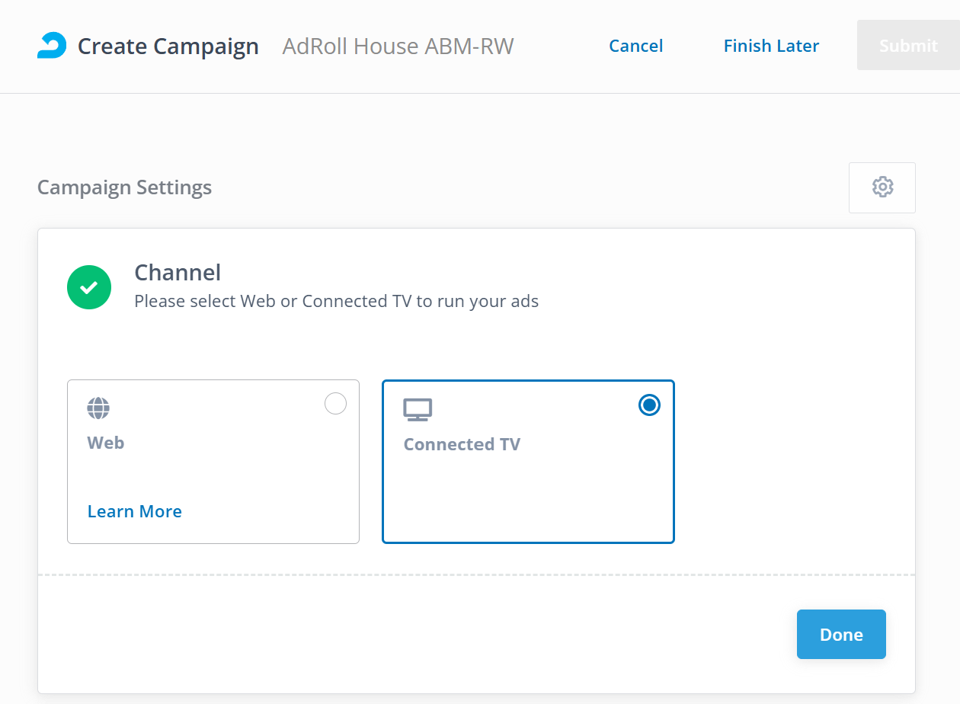Screen dimensions: 960x704
Task: Select the Web radio button
Action: (x=335, y=404)
